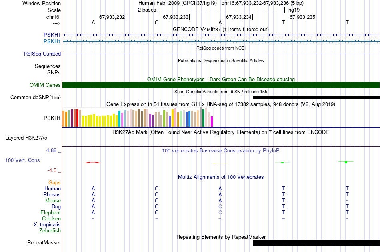This screenshot has height=252, width=380.
Task: Click the dark green OMIM gene bar
Action: pos(221,85)
